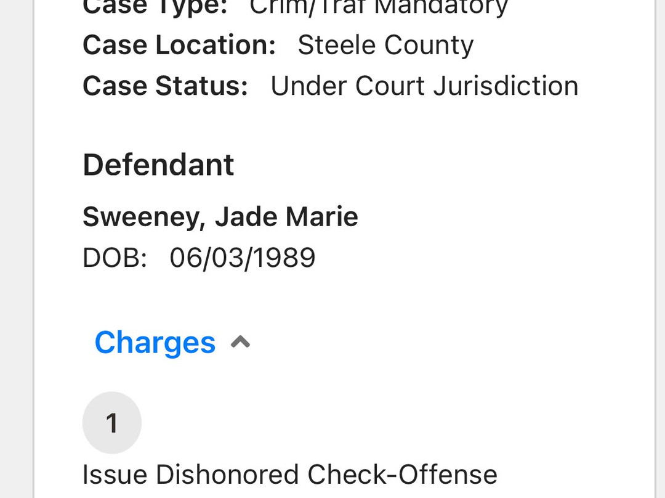Click the Case Status label

tap(165, 86)
